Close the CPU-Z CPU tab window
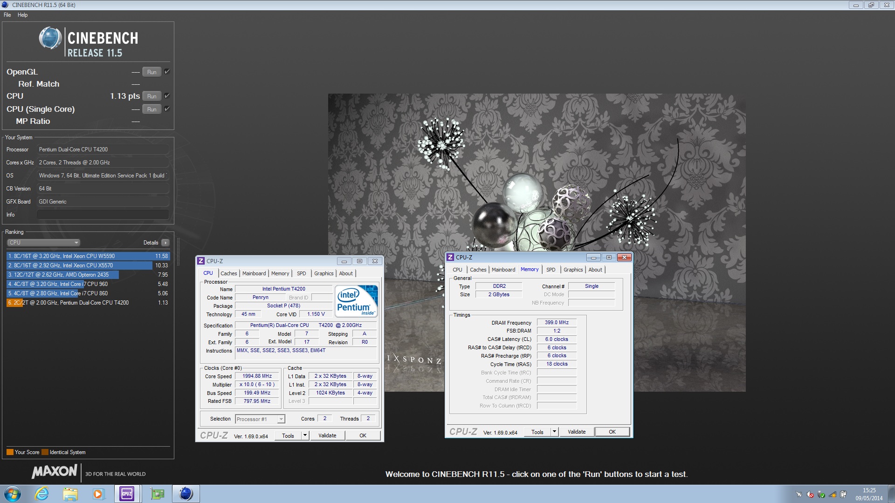The width and height of the screenshot is (895, 503). (375, 261)
